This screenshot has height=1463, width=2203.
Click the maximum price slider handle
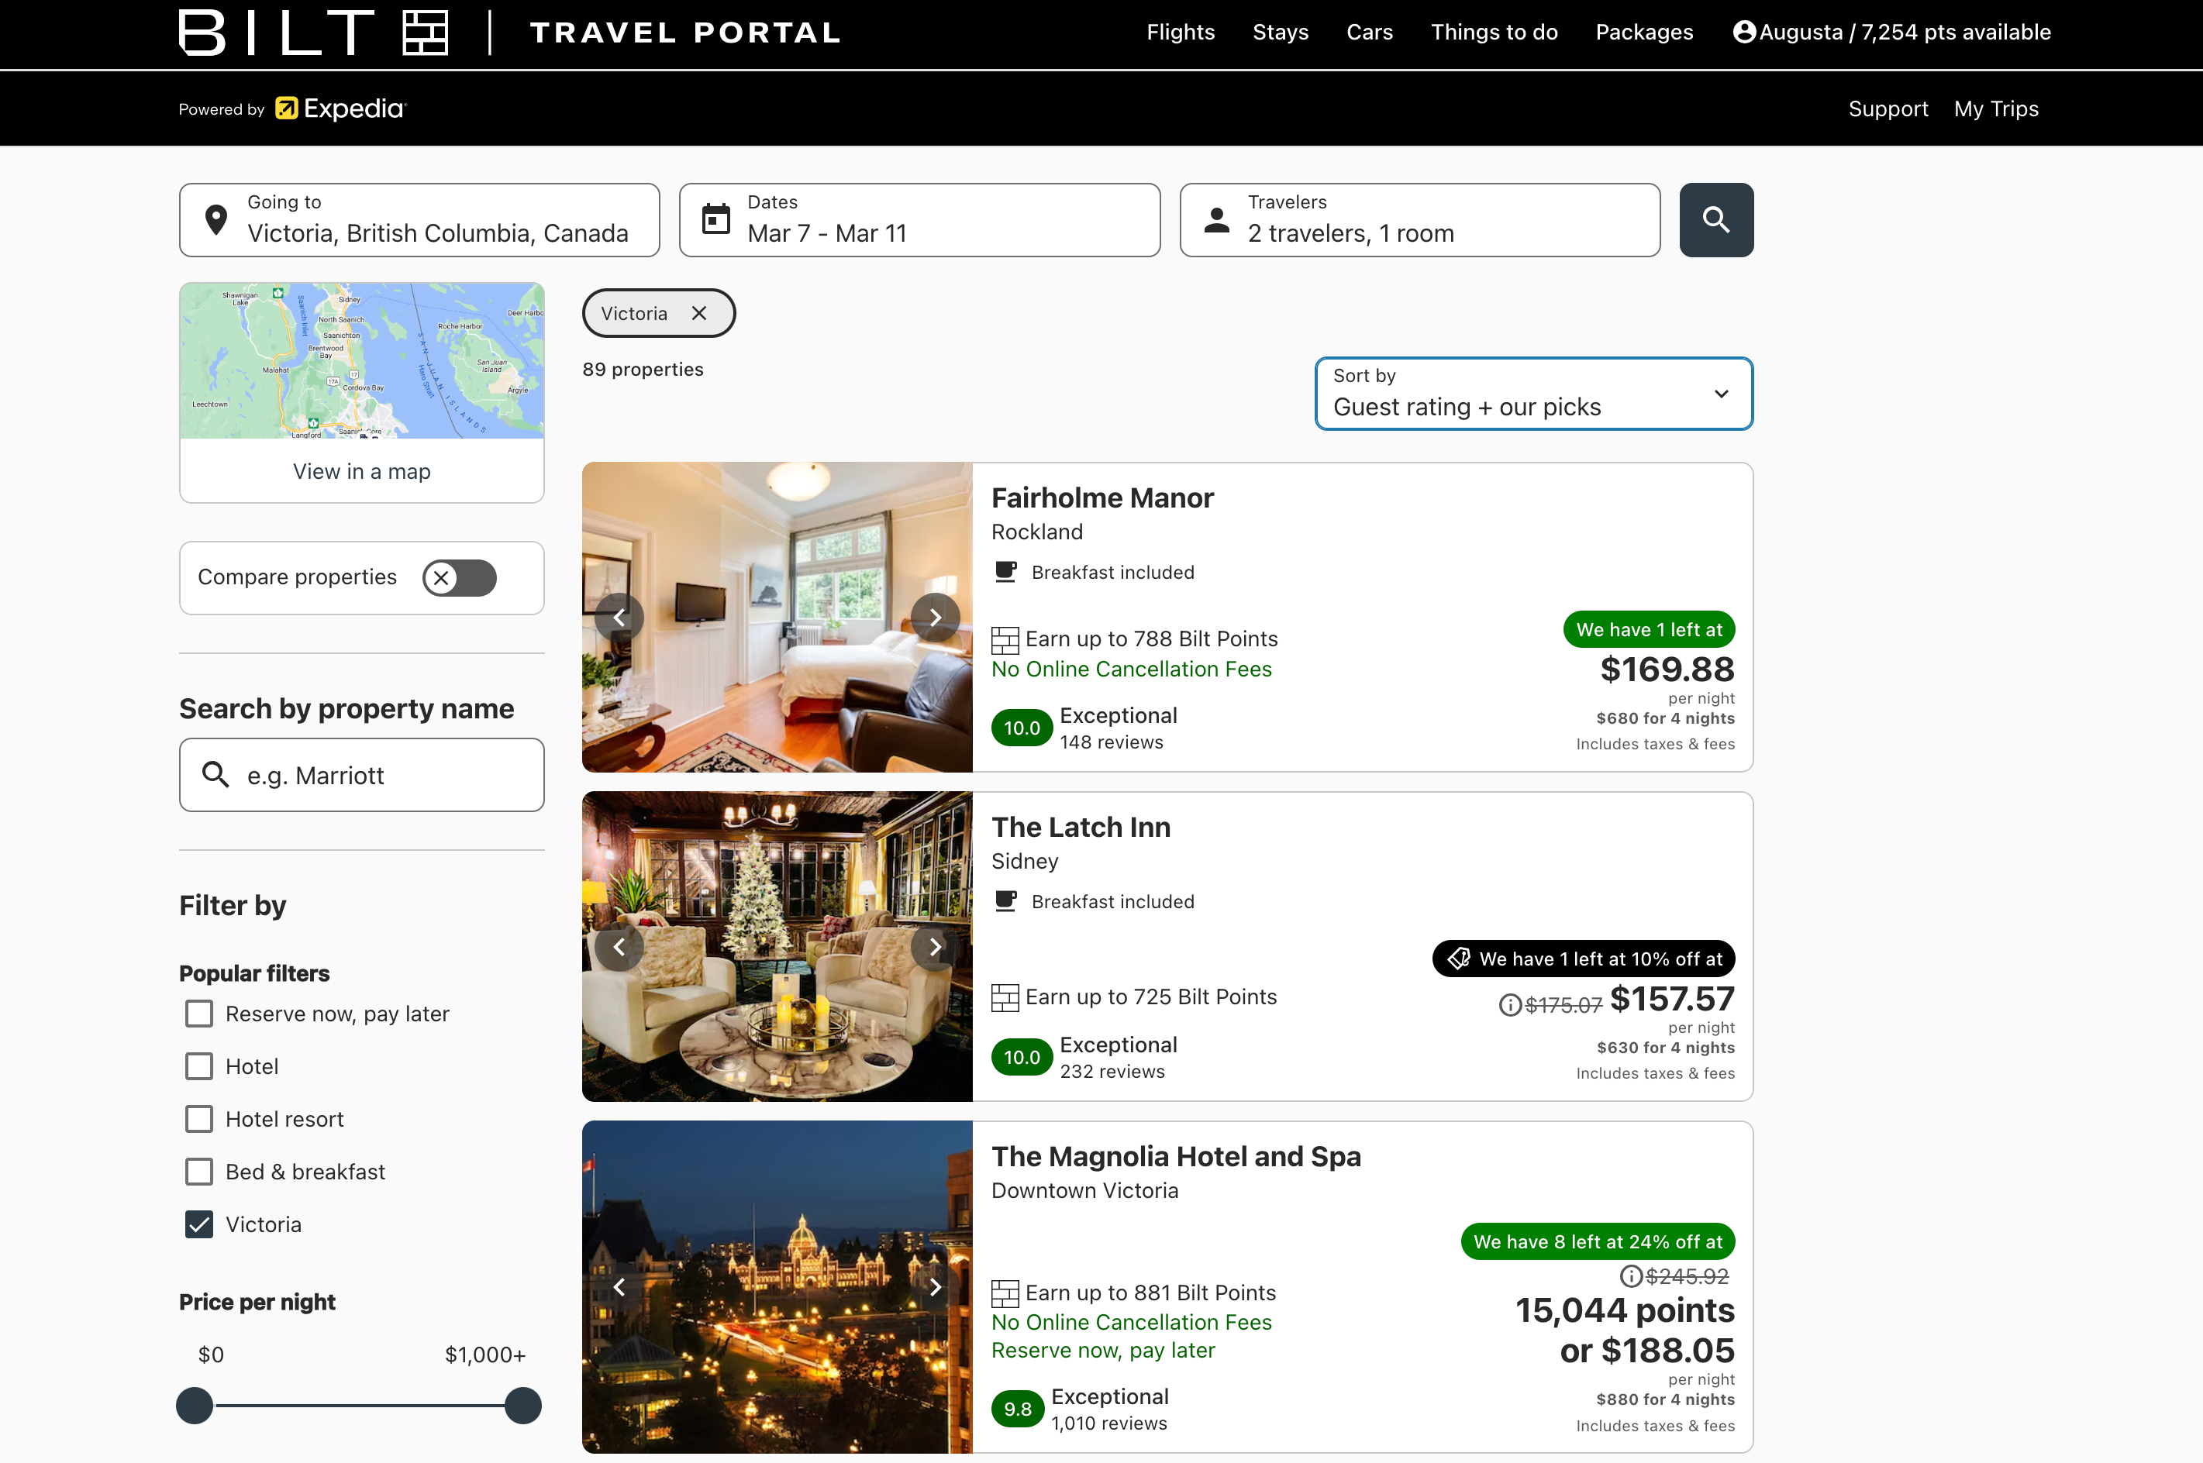[x=522, y=1405]
